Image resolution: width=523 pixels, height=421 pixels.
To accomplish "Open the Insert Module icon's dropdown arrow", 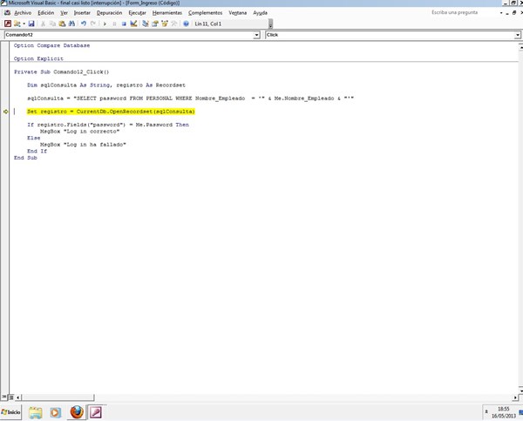I will tap(24, 24).
